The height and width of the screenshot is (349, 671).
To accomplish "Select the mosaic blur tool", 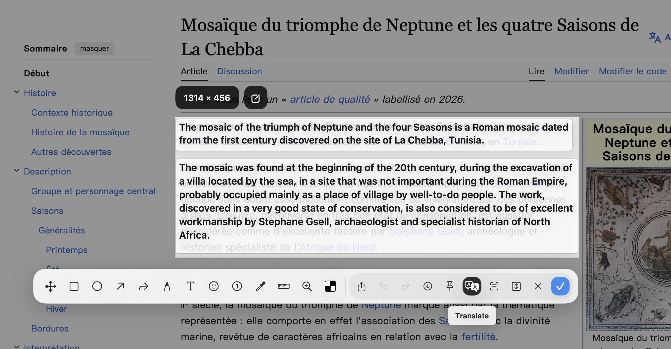I will 330,286.
